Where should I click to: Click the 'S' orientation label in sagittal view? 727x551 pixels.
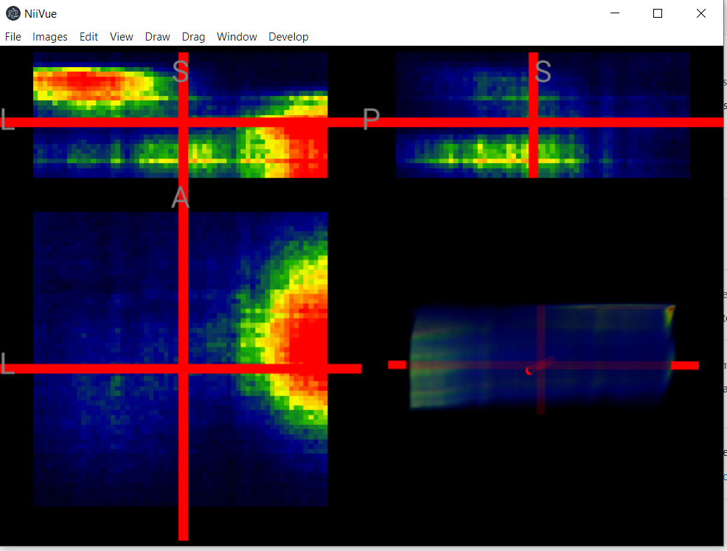coord(543,72)
